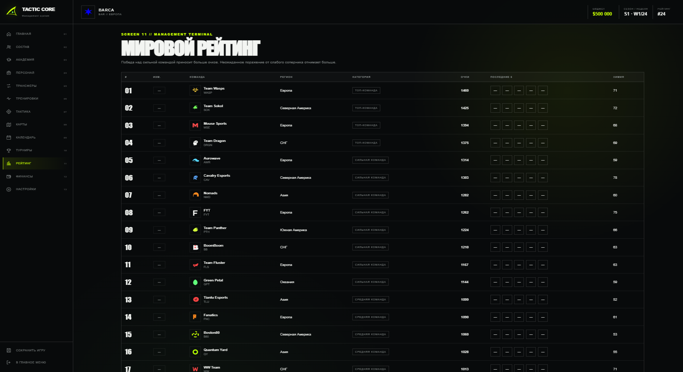This screenshot has width=683, height=372.
Task: Click the Quantum Yard ring logo
Action: tap(195, 352)
